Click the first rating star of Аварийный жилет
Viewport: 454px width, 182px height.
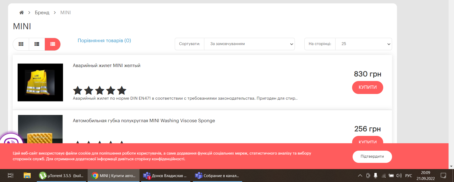point(78,91)
